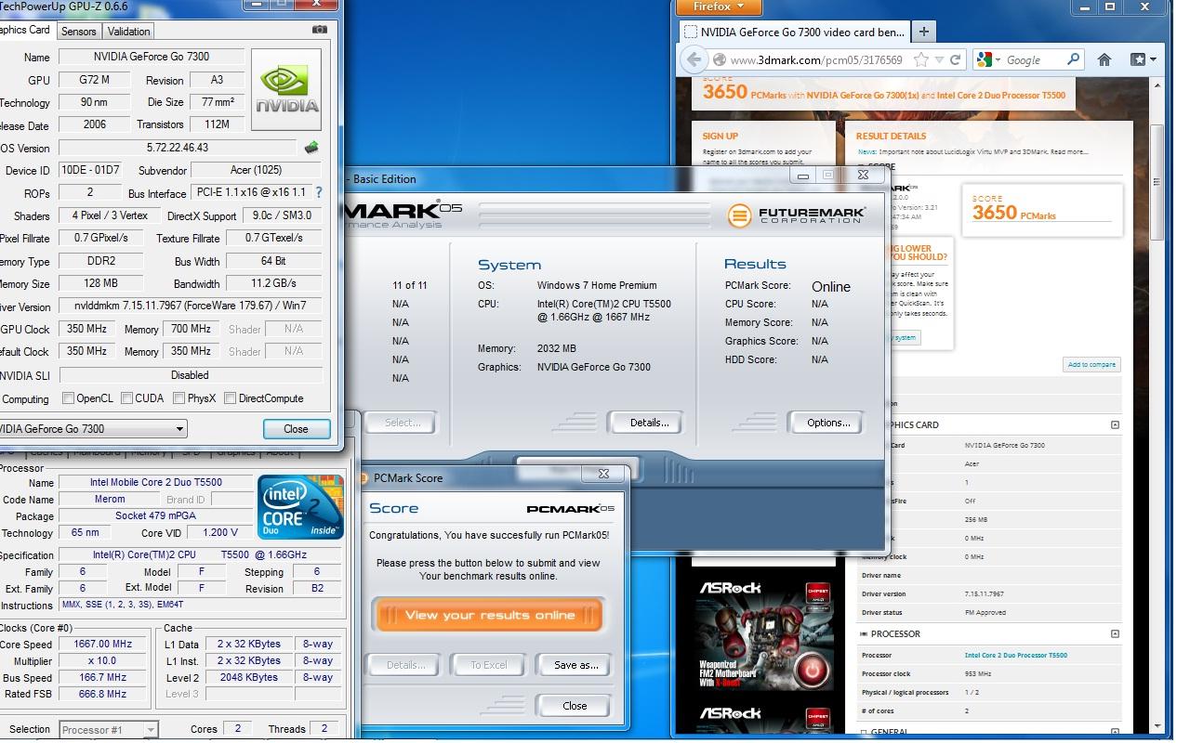Click the 11.2 GB/s bandwidth value

coord(272,283)
